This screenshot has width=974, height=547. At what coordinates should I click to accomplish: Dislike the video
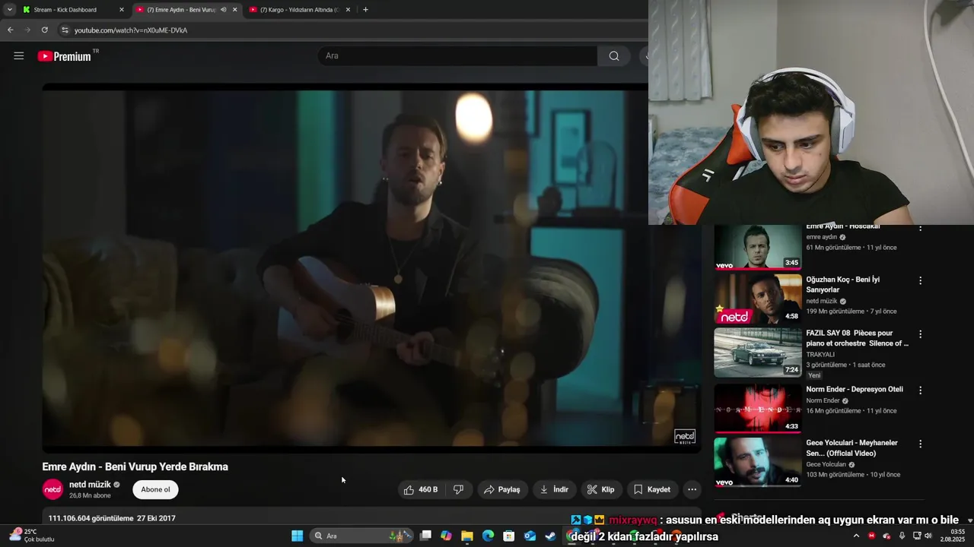point(459,489)
